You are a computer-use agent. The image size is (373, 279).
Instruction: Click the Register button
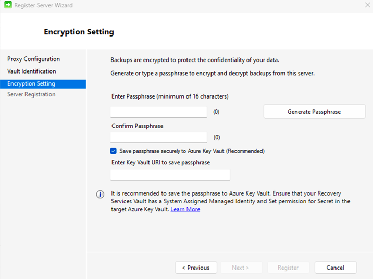tap(288, 268)
